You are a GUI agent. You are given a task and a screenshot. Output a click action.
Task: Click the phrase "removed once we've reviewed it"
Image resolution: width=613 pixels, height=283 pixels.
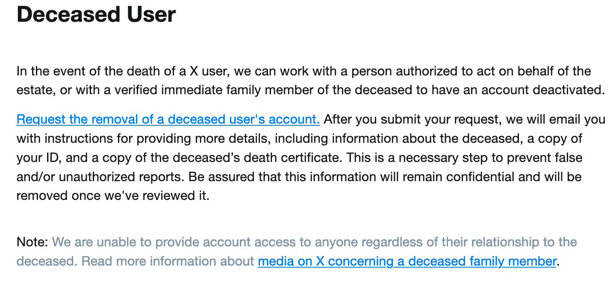coord(113,196)
